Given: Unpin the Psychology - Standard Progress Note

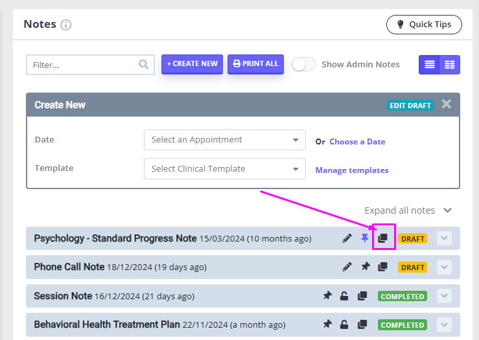Looking at the screenshot, I should tap(365, 238).
